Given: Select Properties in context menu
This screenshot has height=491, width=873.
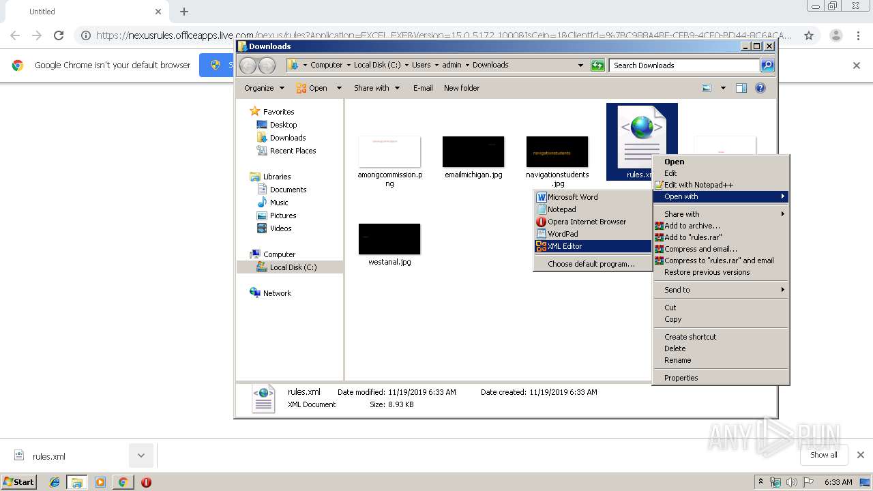Looking at the screenshot, I should (x=721, y=378).
